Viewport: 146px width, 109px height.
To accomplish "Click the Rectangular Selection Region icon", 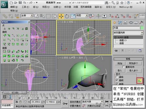I will (48, 16).
